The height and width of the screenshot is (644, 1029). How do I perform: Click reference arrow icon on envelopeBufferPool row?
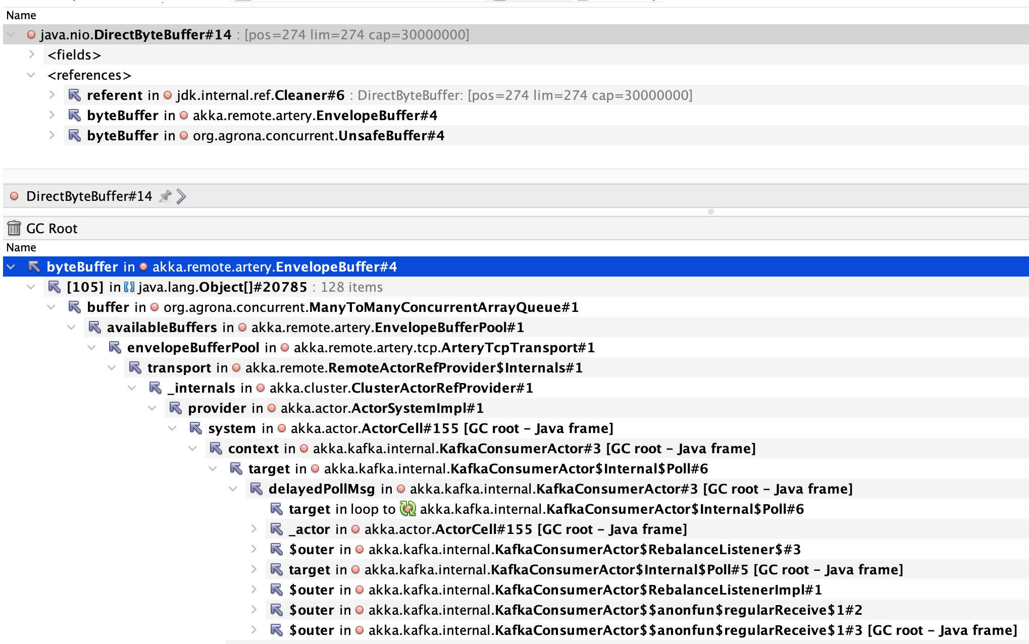[x=115, y=348]
